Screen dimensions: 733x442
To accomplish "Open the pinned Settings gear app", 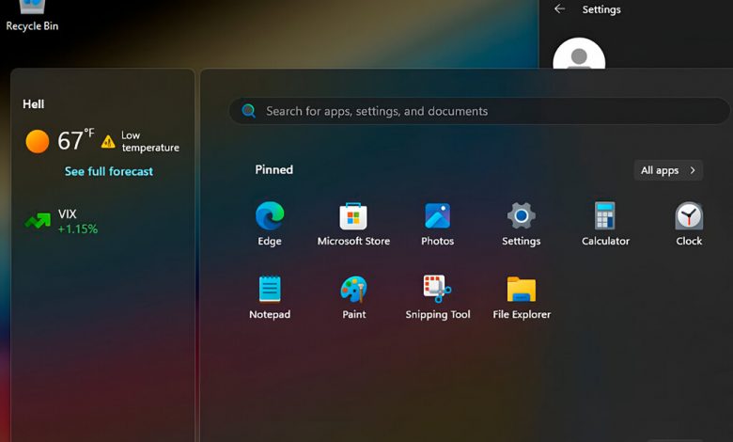I will coord(522,224).
